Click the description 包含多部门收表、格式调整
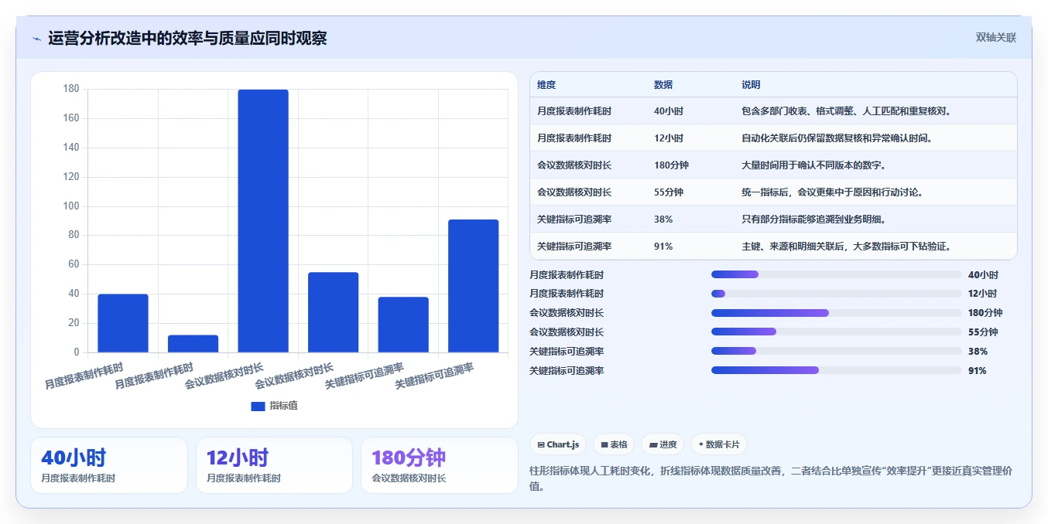 pyautogui.click(x=846, y=111)
